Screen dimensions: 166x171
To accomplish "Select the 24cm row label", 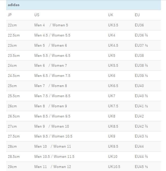I will point(12,65).
